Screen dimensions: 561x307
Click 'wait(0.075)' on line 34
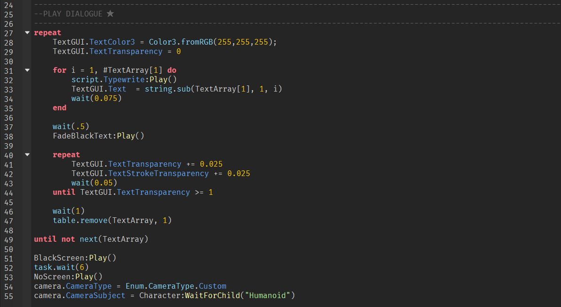click(x=96, y=98)
